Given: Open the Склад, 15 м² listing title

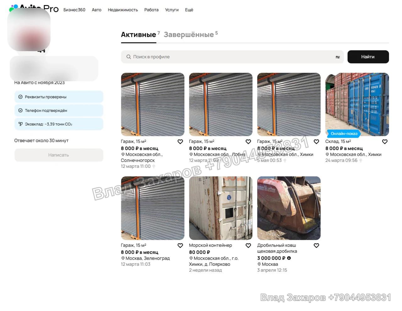Looking at the screenshot, I should pos(338,142).
